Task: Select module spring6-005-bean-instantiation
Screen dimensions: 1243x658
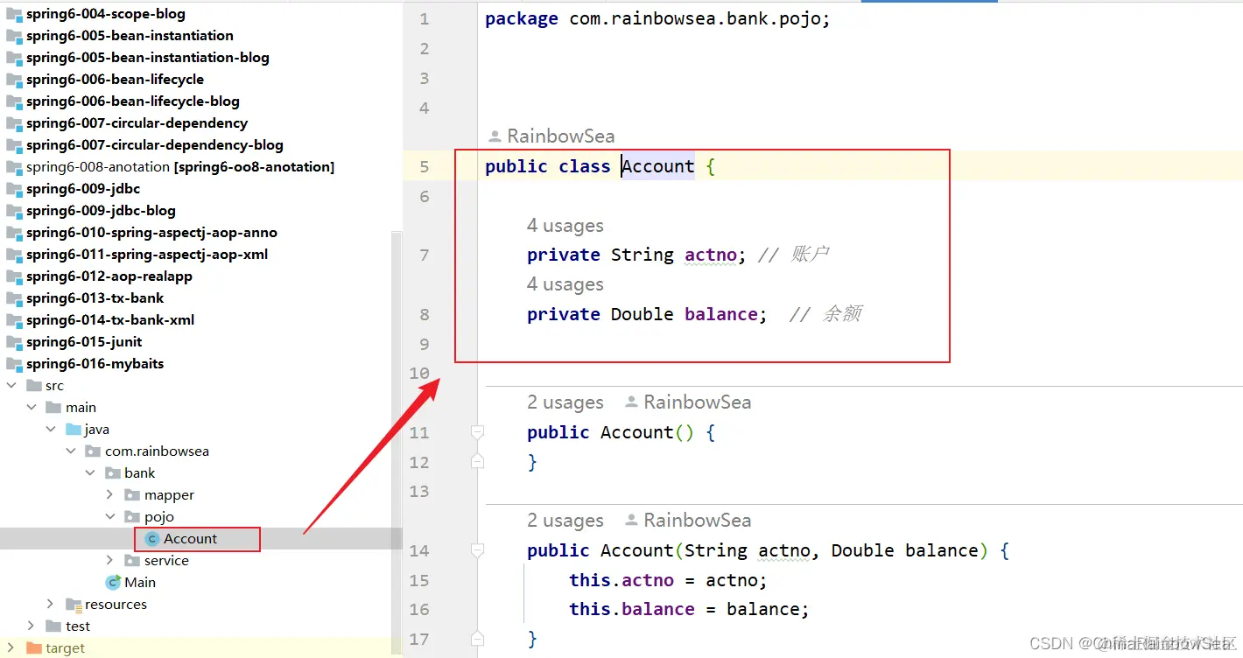Action: 130,36
